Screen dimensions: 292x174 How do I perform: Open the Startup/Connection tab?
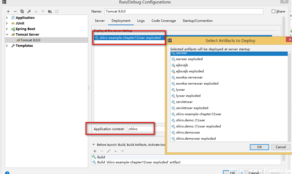coord(198,21)
